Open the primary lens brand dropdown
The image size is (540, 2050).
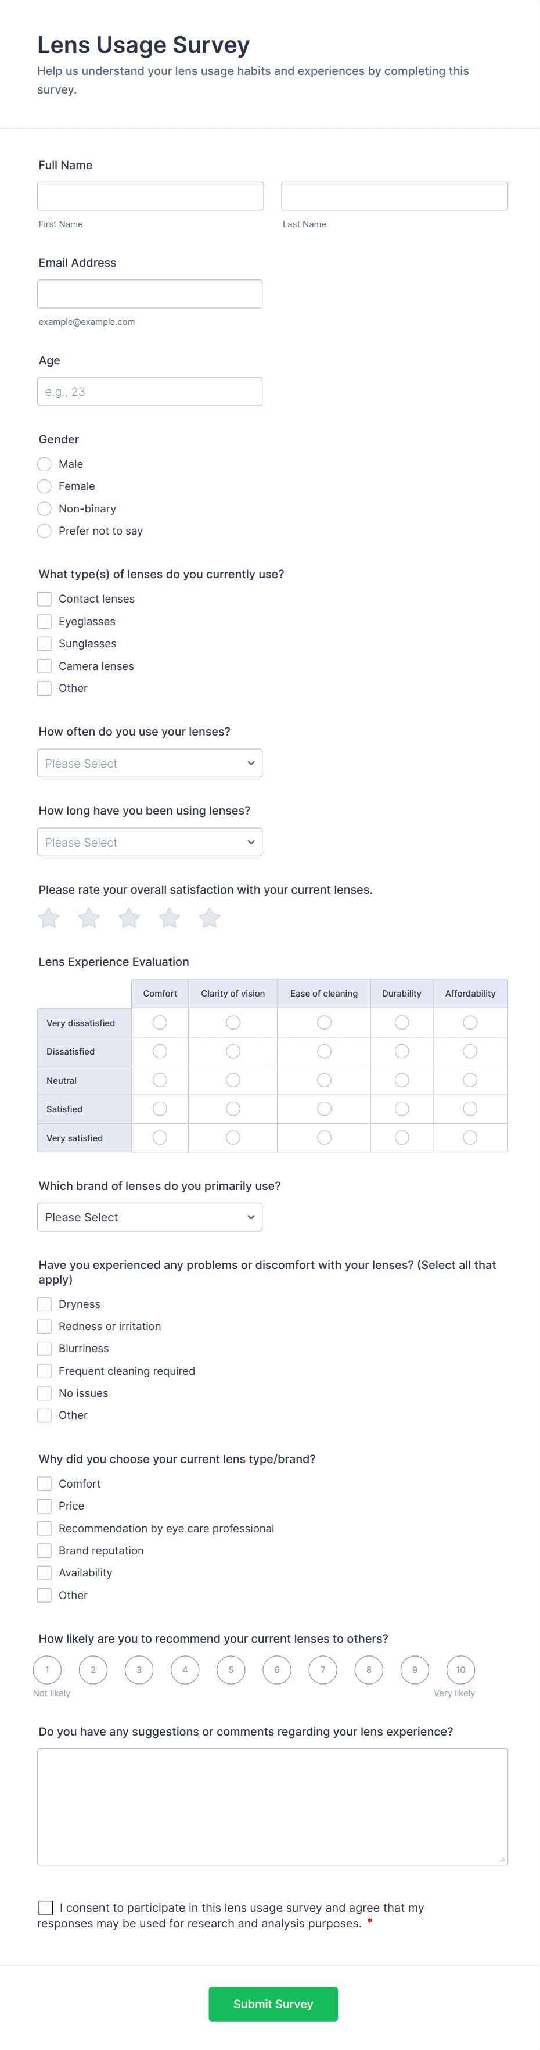tap(149, 1217)
